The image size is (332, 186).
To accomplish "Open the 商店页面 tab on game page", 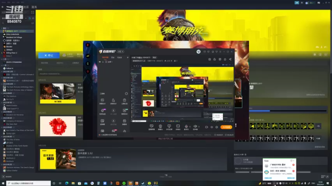I will pyautogui.click(x=44, y=63).
